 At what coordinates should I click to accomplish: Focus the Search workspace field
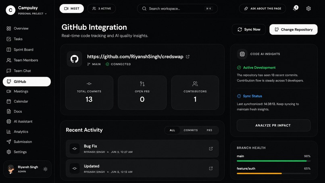click(177, 8)
